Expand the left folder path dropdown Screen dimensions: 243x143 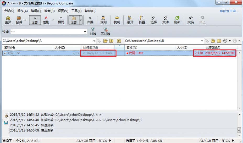coord(94,41)
